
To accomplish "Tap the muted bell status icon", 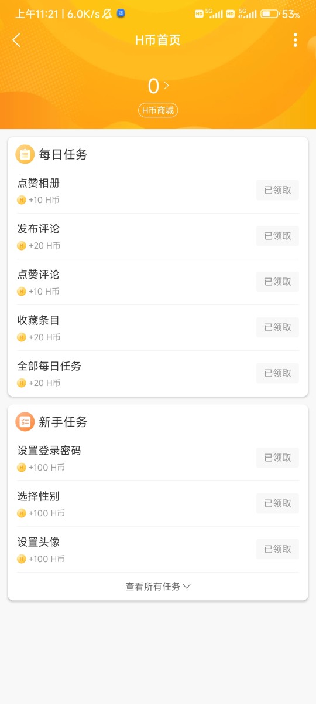I will tap(108, 13).
